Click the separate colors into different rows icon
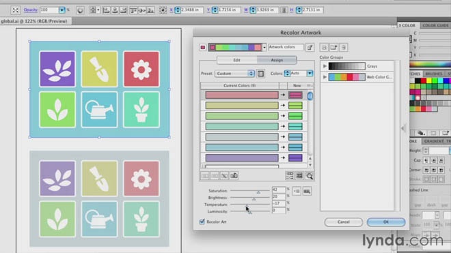This screenshot has height=253, width=451. pyautogui.click(x=215, y=175)
